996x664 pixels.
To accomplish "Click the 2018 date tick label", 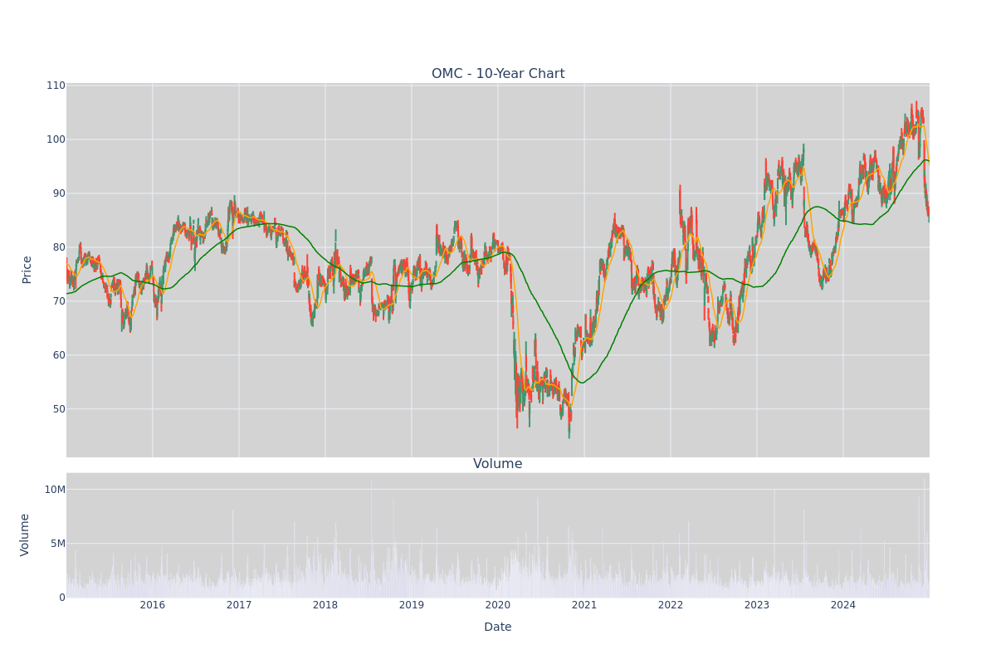I will pyautogui.click(x=325, y=605).
